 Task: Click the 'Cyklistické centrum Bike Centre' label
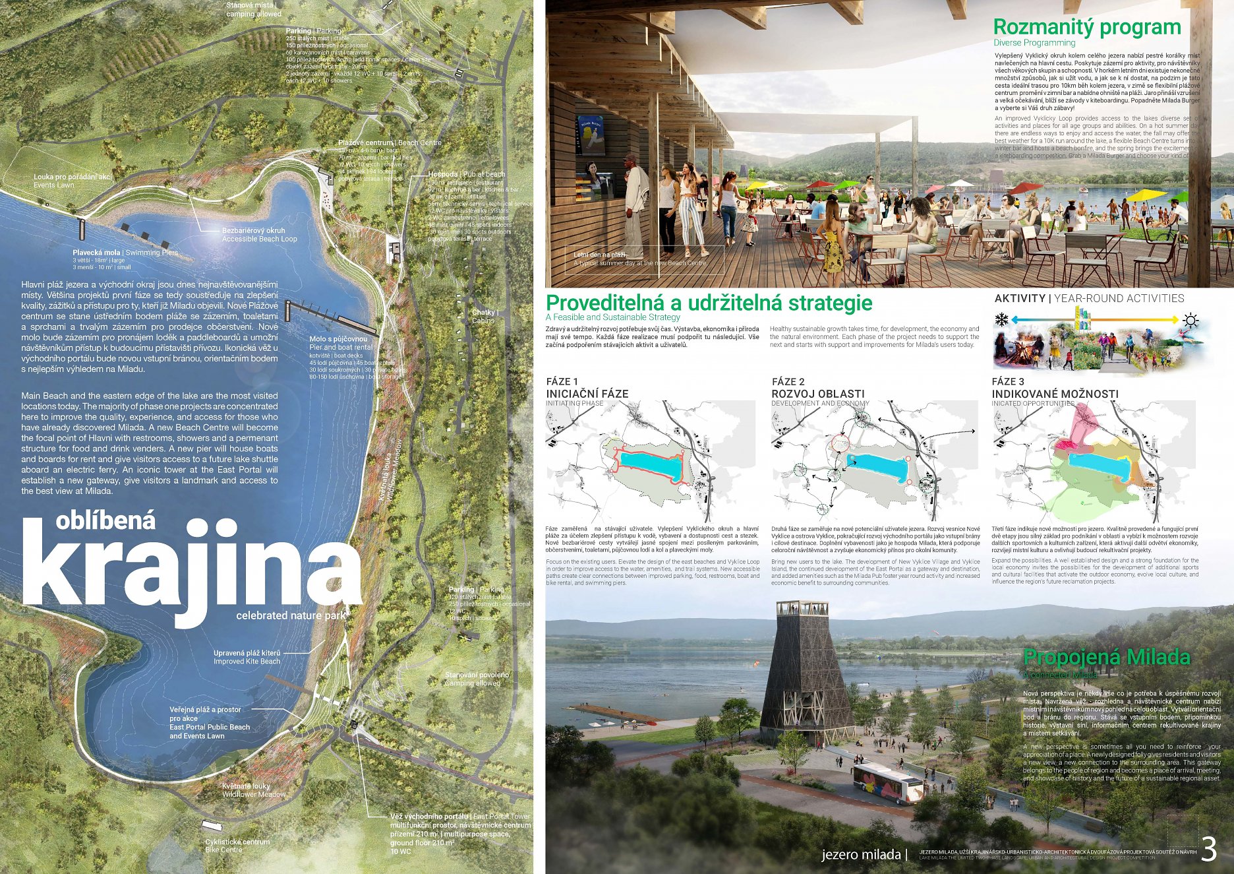tap(237, 846)
